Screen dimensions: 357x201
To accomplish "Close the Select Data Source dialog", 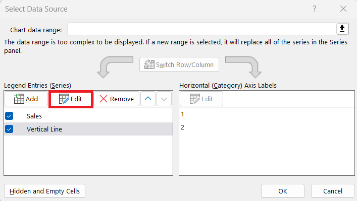I will (343, 9).
